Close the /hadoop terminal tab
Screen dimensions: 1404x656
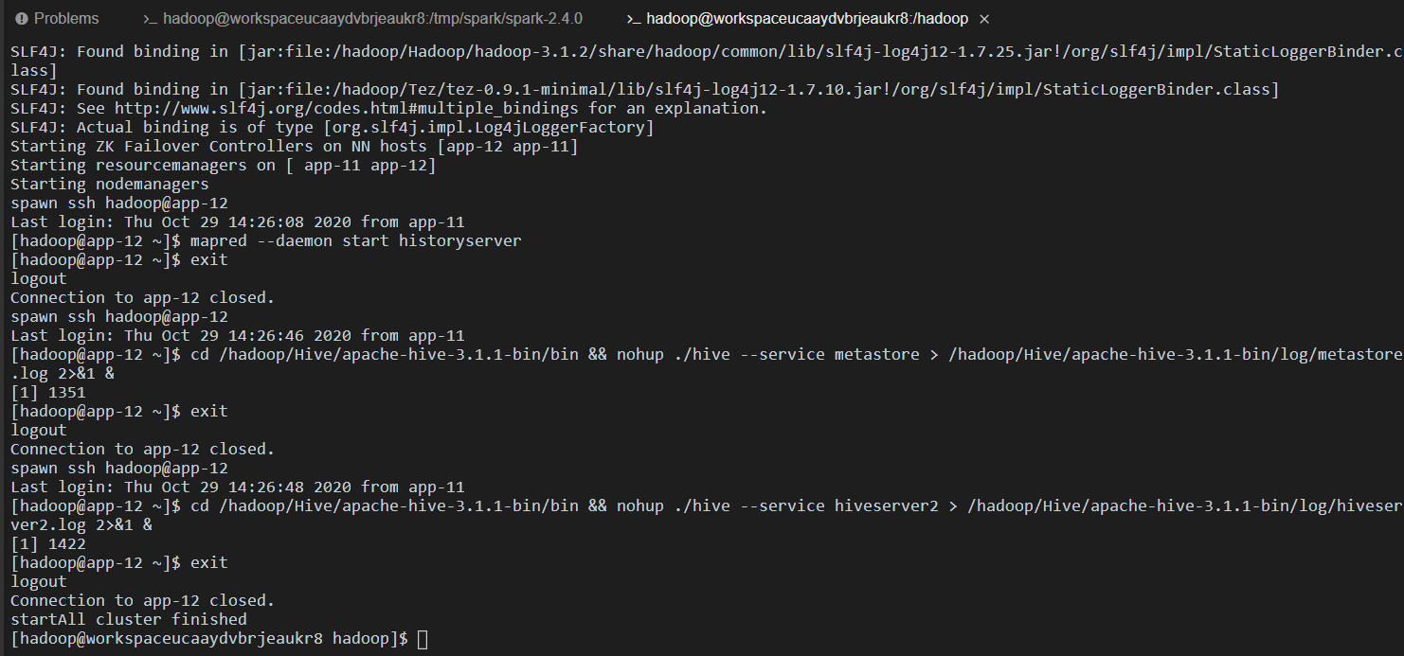[984, 19]
